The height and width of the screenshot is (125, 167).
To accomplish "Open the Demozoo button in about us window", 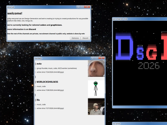I will click(x=75, y=38).
